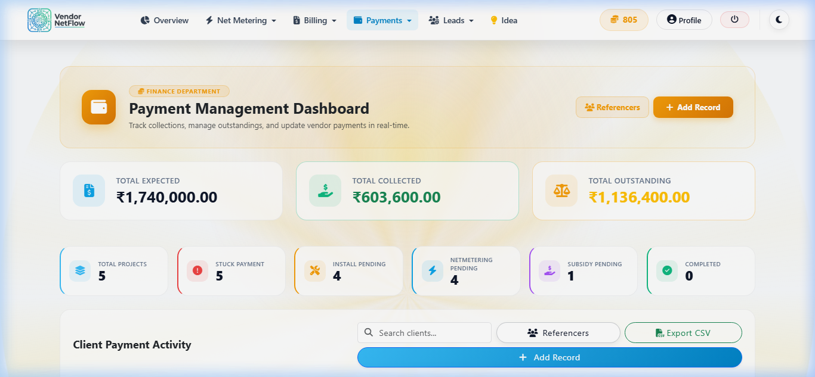The image size is (815, 377).
Task: Click the Profile user avatar icon
Action: click(x=672, y=19)
